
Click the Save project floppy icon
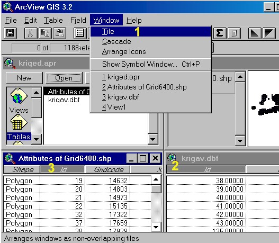pos(10,33)
